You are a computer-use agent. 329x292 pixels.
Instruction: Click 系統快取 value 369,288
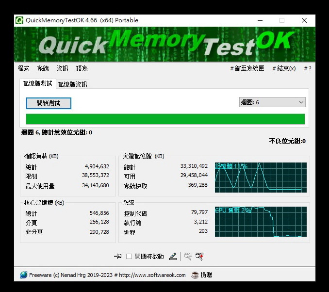pos(198,185)
